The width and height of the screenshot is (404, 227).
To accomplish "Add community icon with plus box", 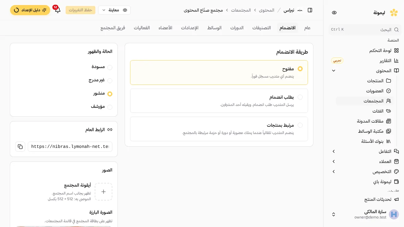I will [104, 192].
